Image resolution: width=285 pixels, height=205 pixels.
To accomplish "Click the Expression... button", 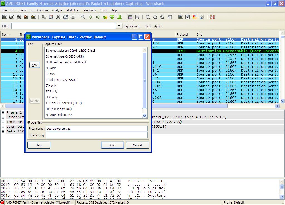I will click(133, 26).
